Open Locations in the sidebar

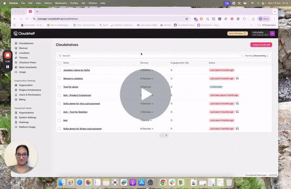click(x=24, y=53)
